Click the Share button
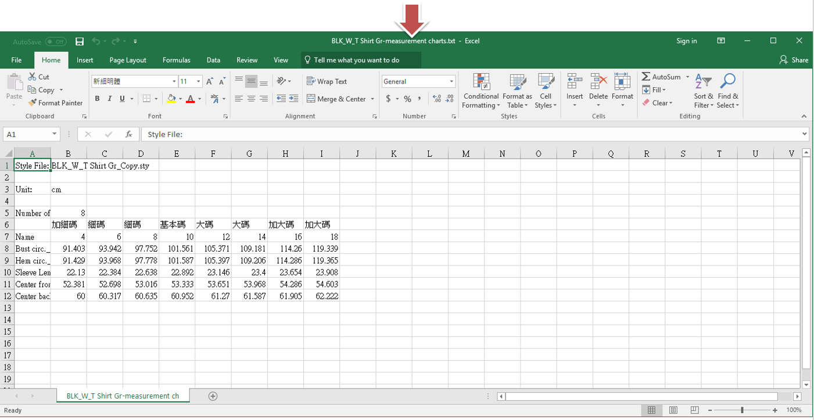This screenshot has width=814, height=420. [x=794, y=60]
